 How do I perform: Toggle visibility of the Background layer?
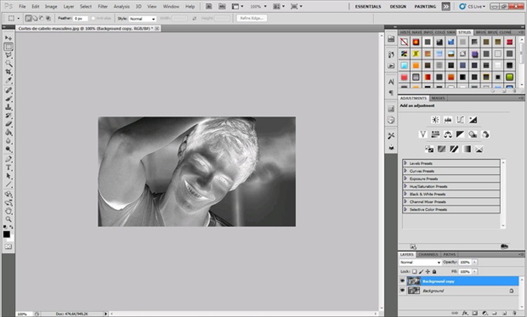[403, 290]
